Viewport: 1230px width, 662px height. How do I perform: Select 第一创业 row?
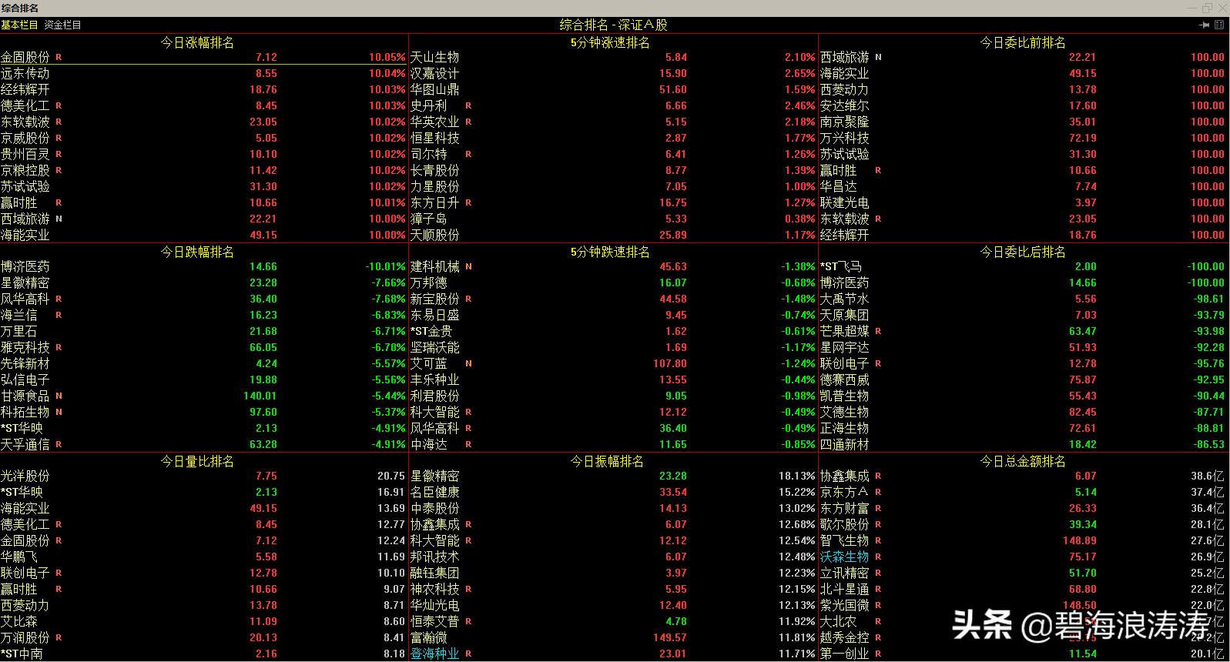point(1023,654)
